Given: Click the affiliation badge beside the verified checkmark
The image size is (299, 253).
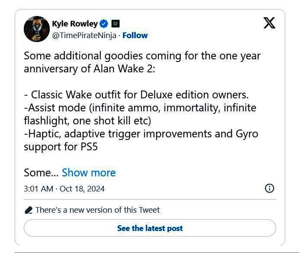Looking at the screenshot, I should point(116,23).
